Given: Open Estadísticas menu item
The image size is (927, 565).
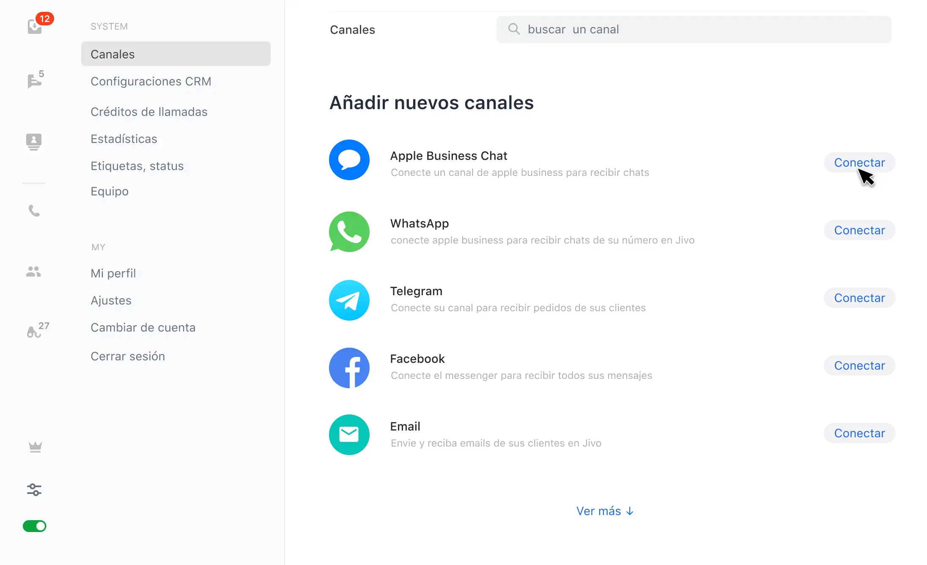Looking at the screenshot, I should tap(123, 139).
